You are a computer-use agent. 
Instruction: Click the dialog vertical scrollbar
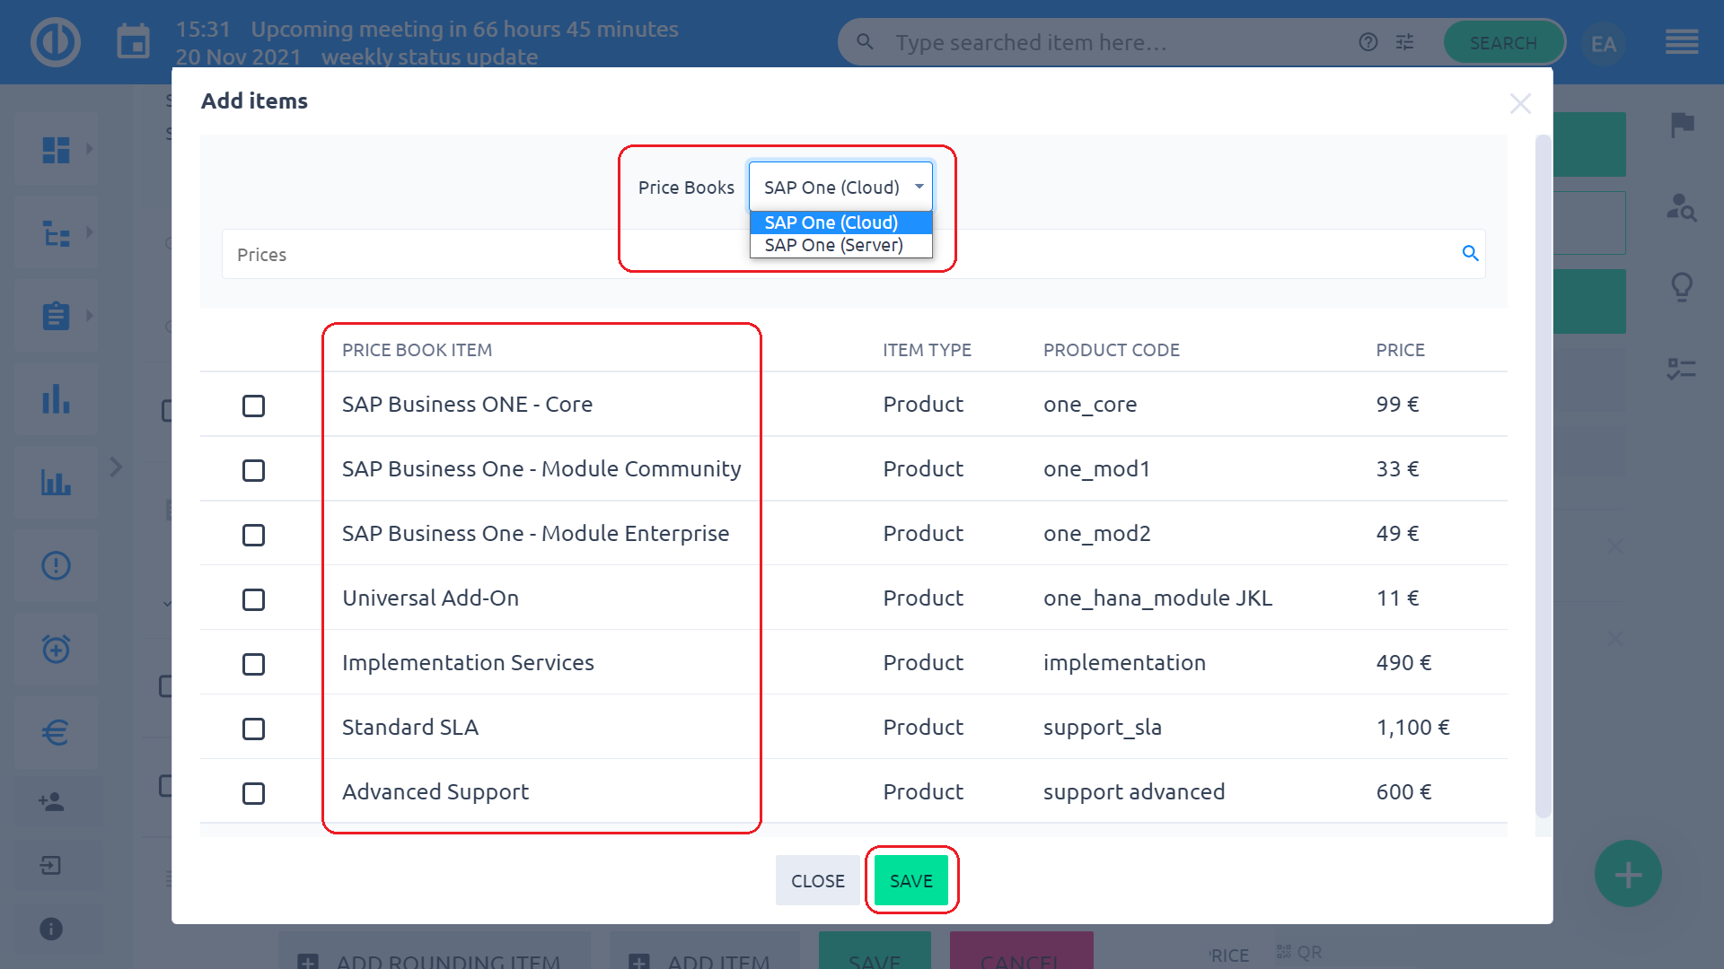pyautogui.click(x=1543, y=476)
